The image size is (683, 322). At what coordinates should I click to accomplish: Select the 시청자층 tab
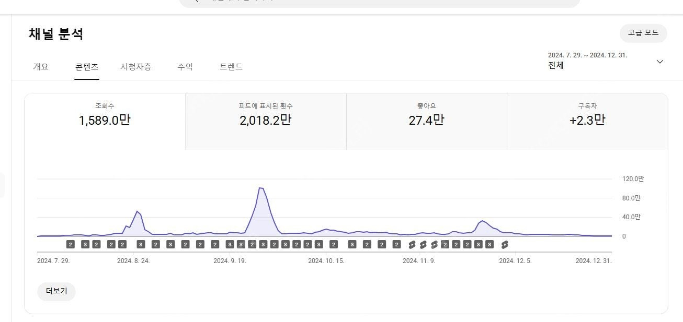pos(135,66)
